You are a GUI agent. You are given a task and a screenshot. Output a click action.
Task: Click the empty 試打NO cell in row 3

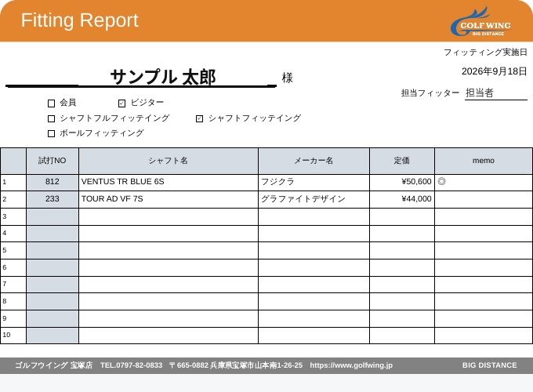tap(53, 217)
